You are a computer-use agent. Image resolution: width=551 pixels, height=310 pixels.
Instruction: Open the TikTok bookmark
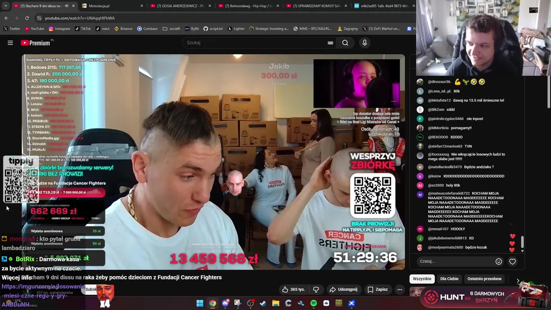[83, 29]
